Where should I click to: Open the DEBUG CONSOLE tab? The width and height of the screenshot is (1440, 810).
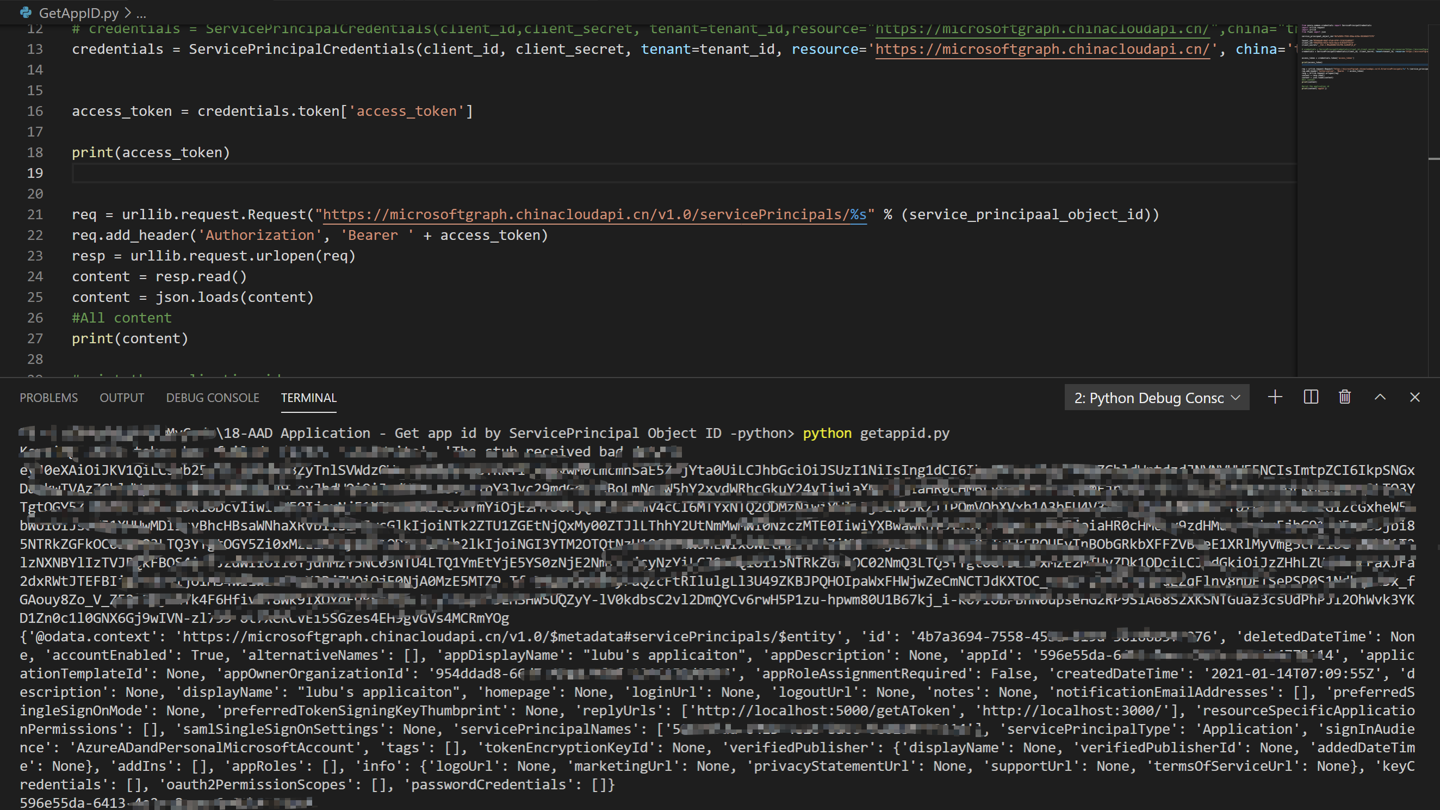point(213,398)
